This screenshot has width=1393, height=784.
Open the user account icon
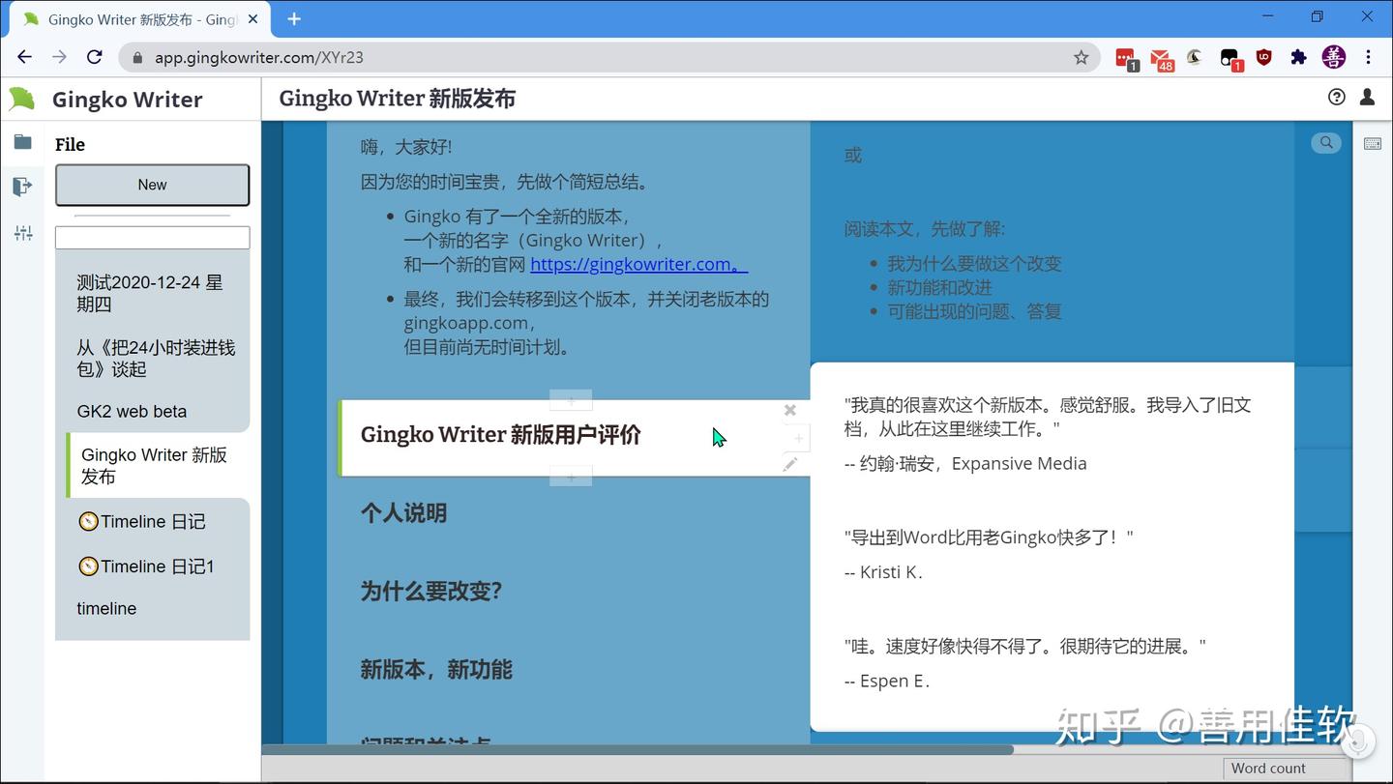[x=1367, y=97]
